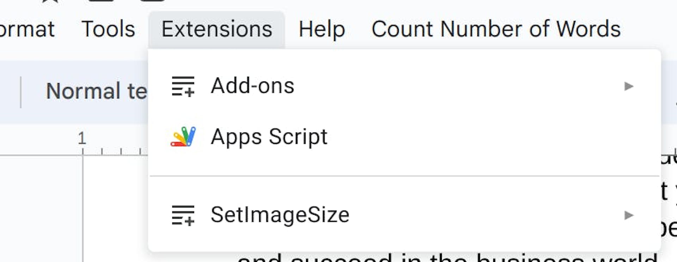Viewport: 677px width, 262px height.
Task: Click the Add-ons list icon
Action: (183, 86)
